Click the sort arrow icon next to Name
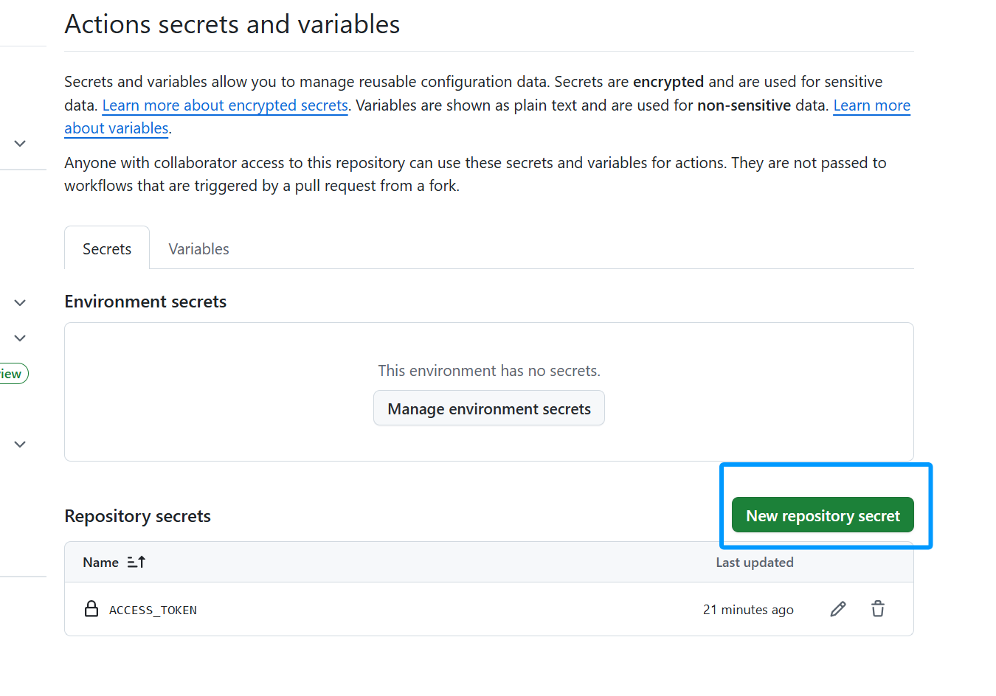This screenshot has width=996, height=696. pos(136,563)
